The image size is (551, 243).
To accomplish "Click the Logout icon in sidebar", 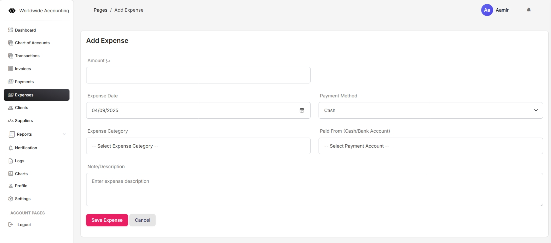I will click(x=11, y=225).
